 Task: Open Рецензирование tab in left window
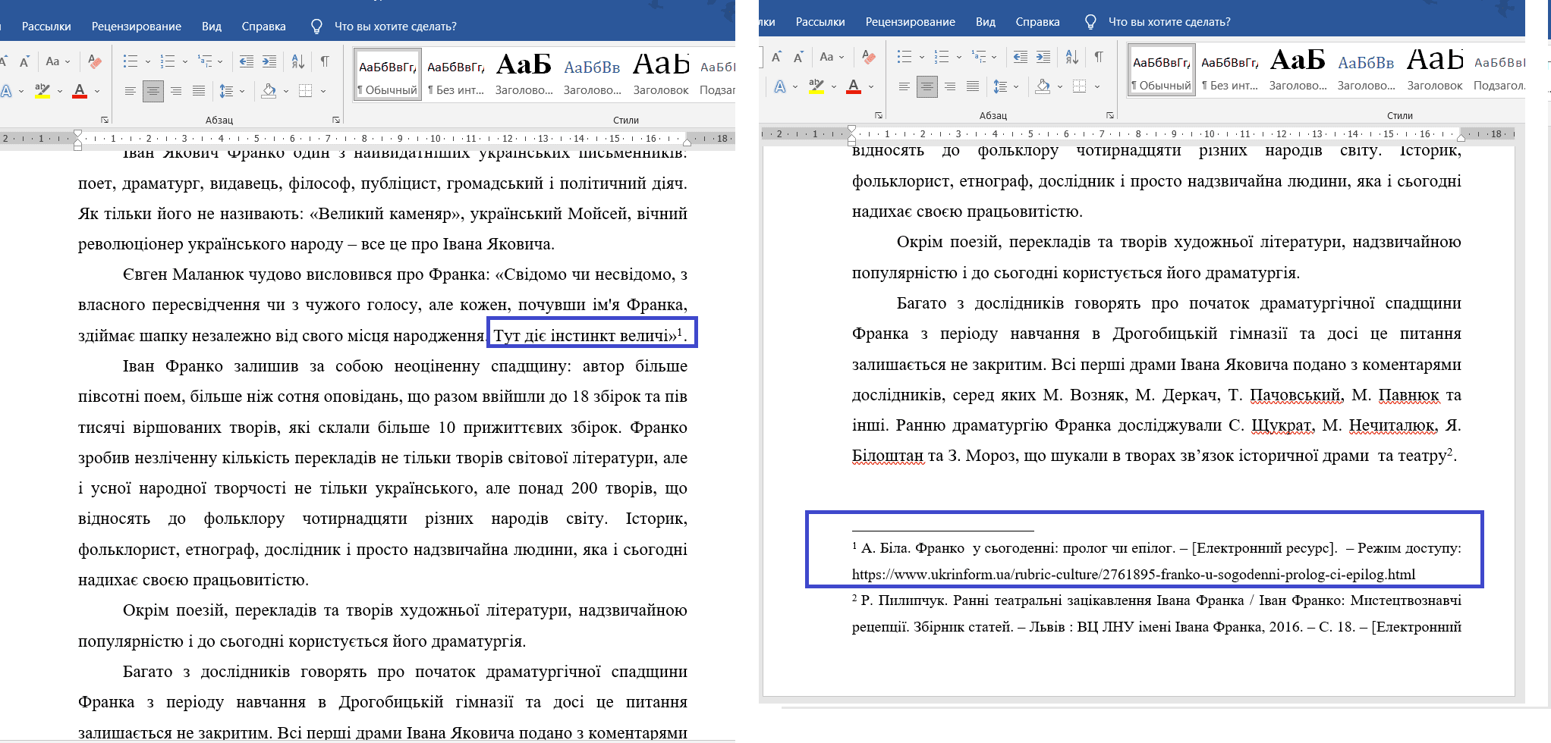(x=137, y=27)
